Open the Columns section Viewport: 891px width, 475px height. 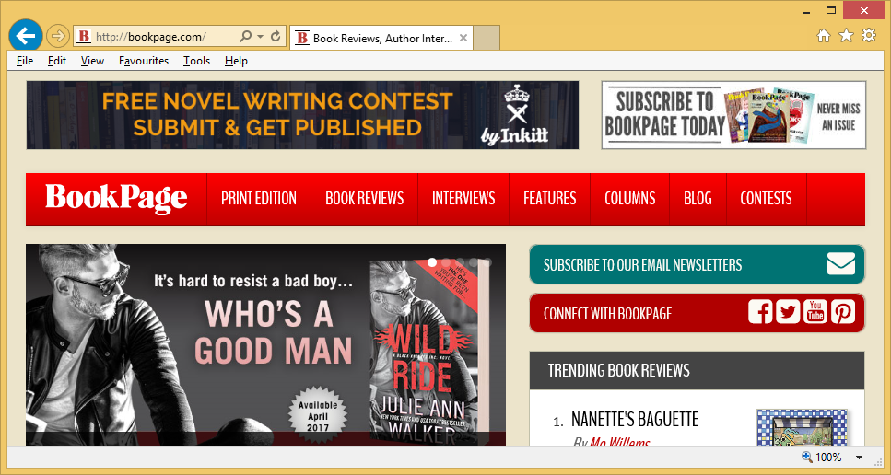coord(629,199)
